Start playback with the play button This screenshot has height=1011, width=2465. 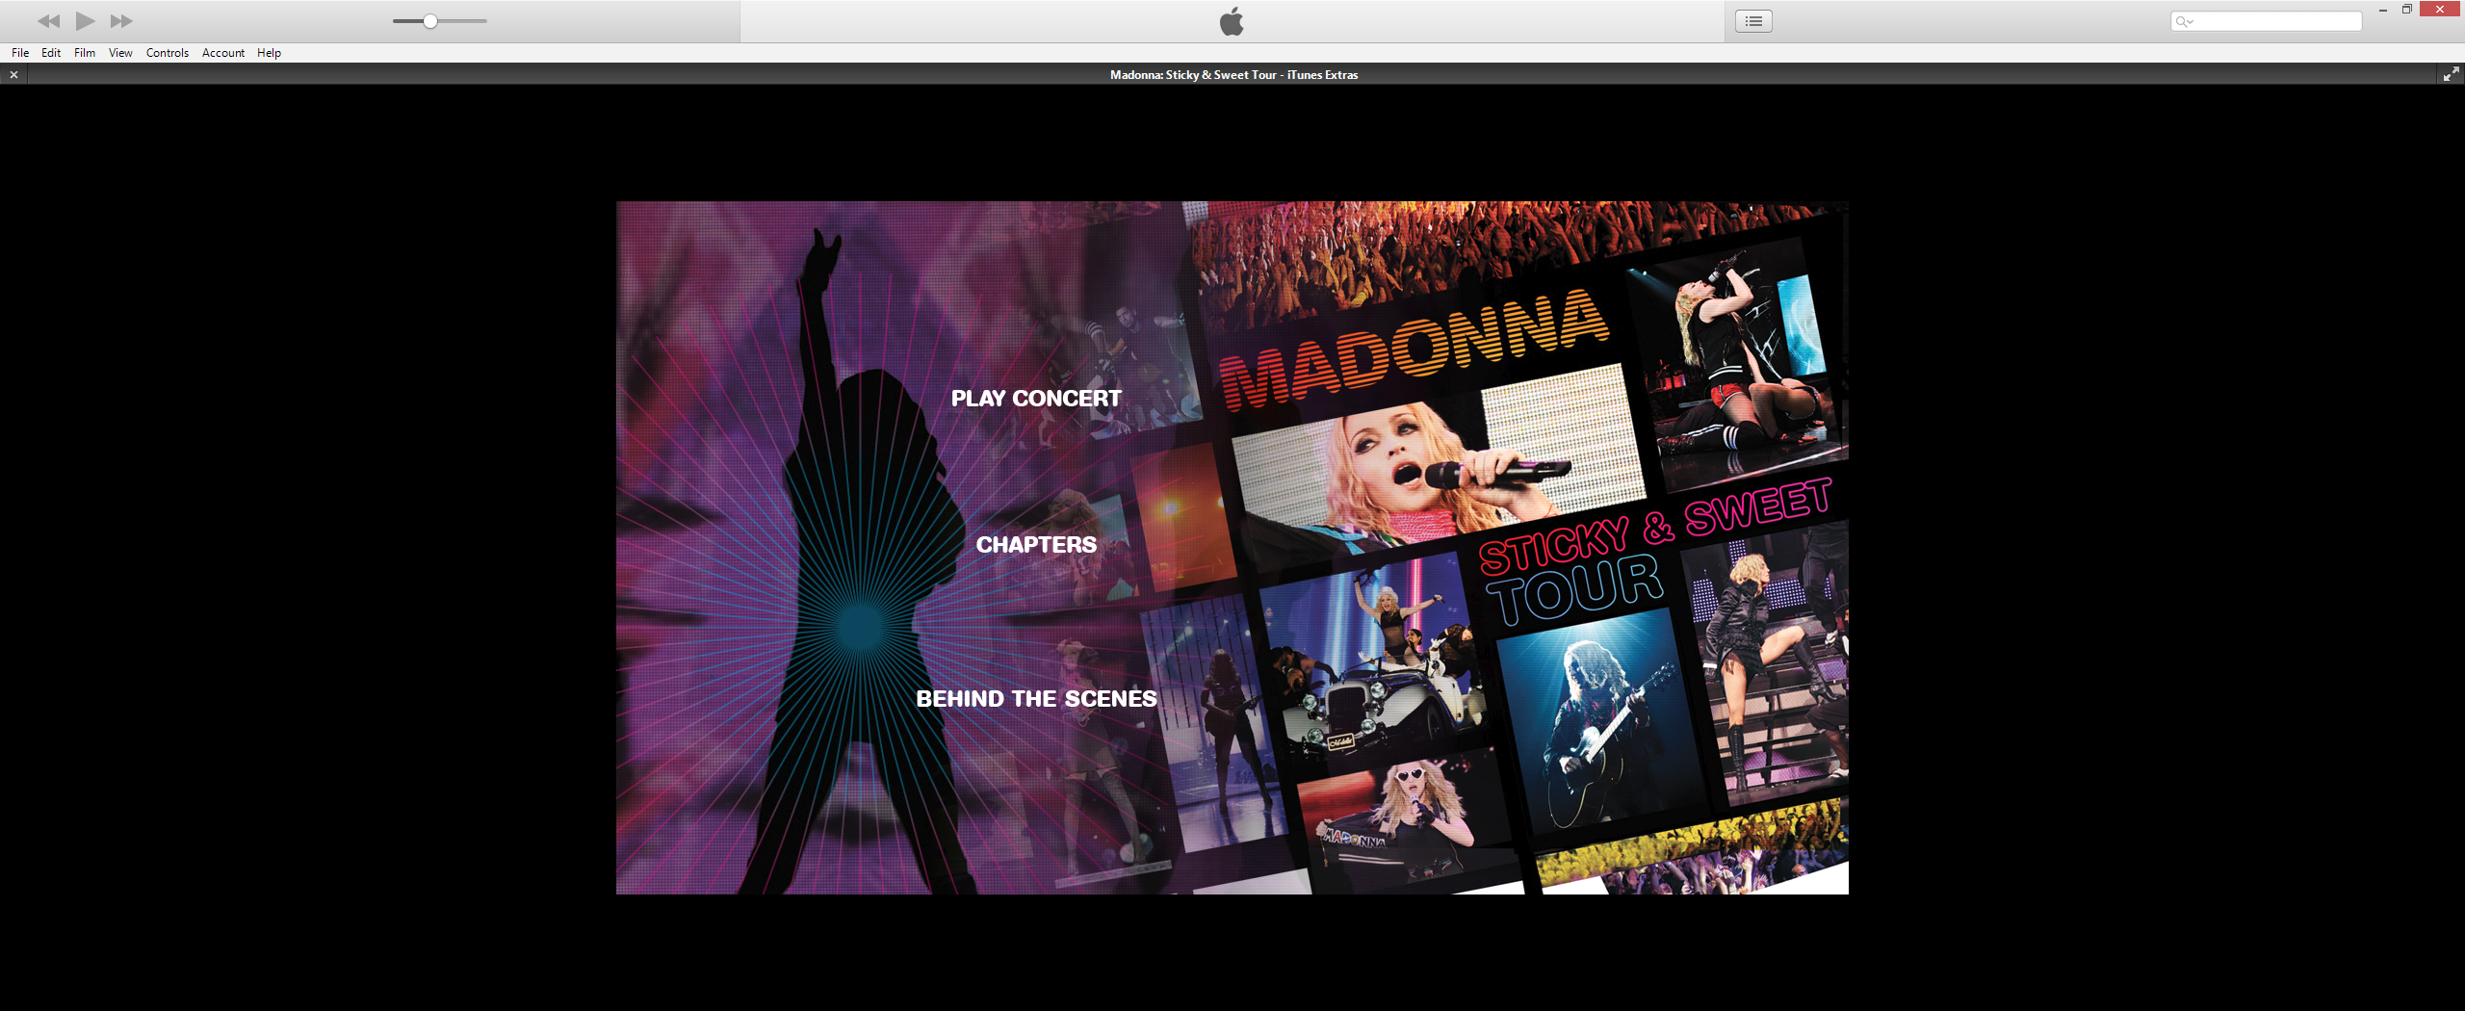(85, 21)
